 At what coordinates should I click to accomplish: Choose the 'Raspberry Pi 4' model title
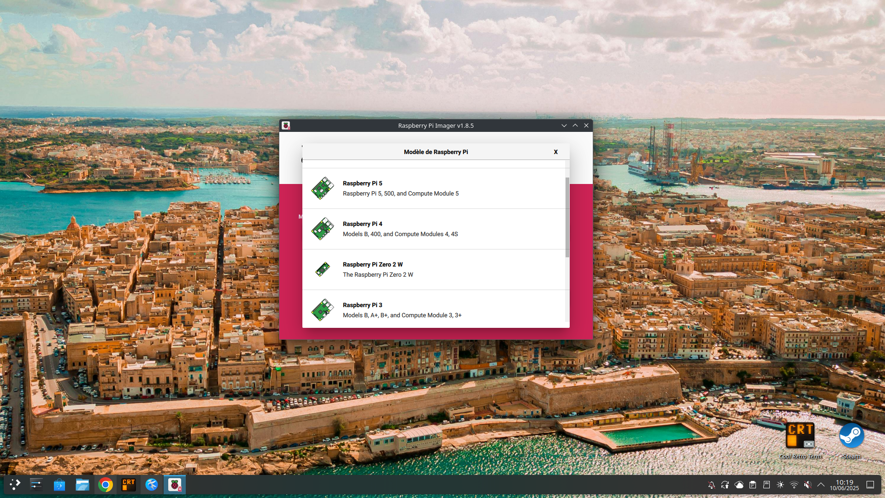tap(362, 224)
